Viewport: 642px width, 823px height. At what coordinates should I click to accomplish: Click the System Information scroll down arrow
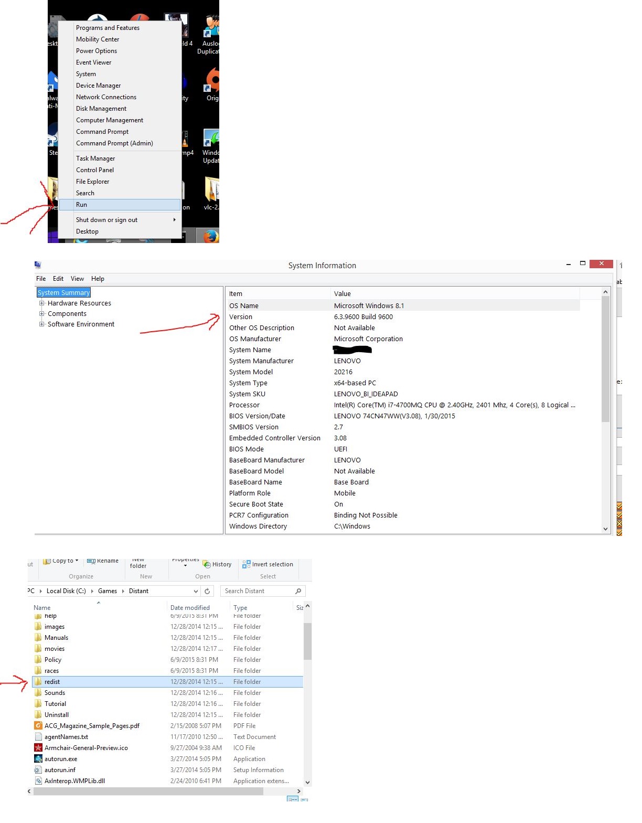(x=605, y=529)
